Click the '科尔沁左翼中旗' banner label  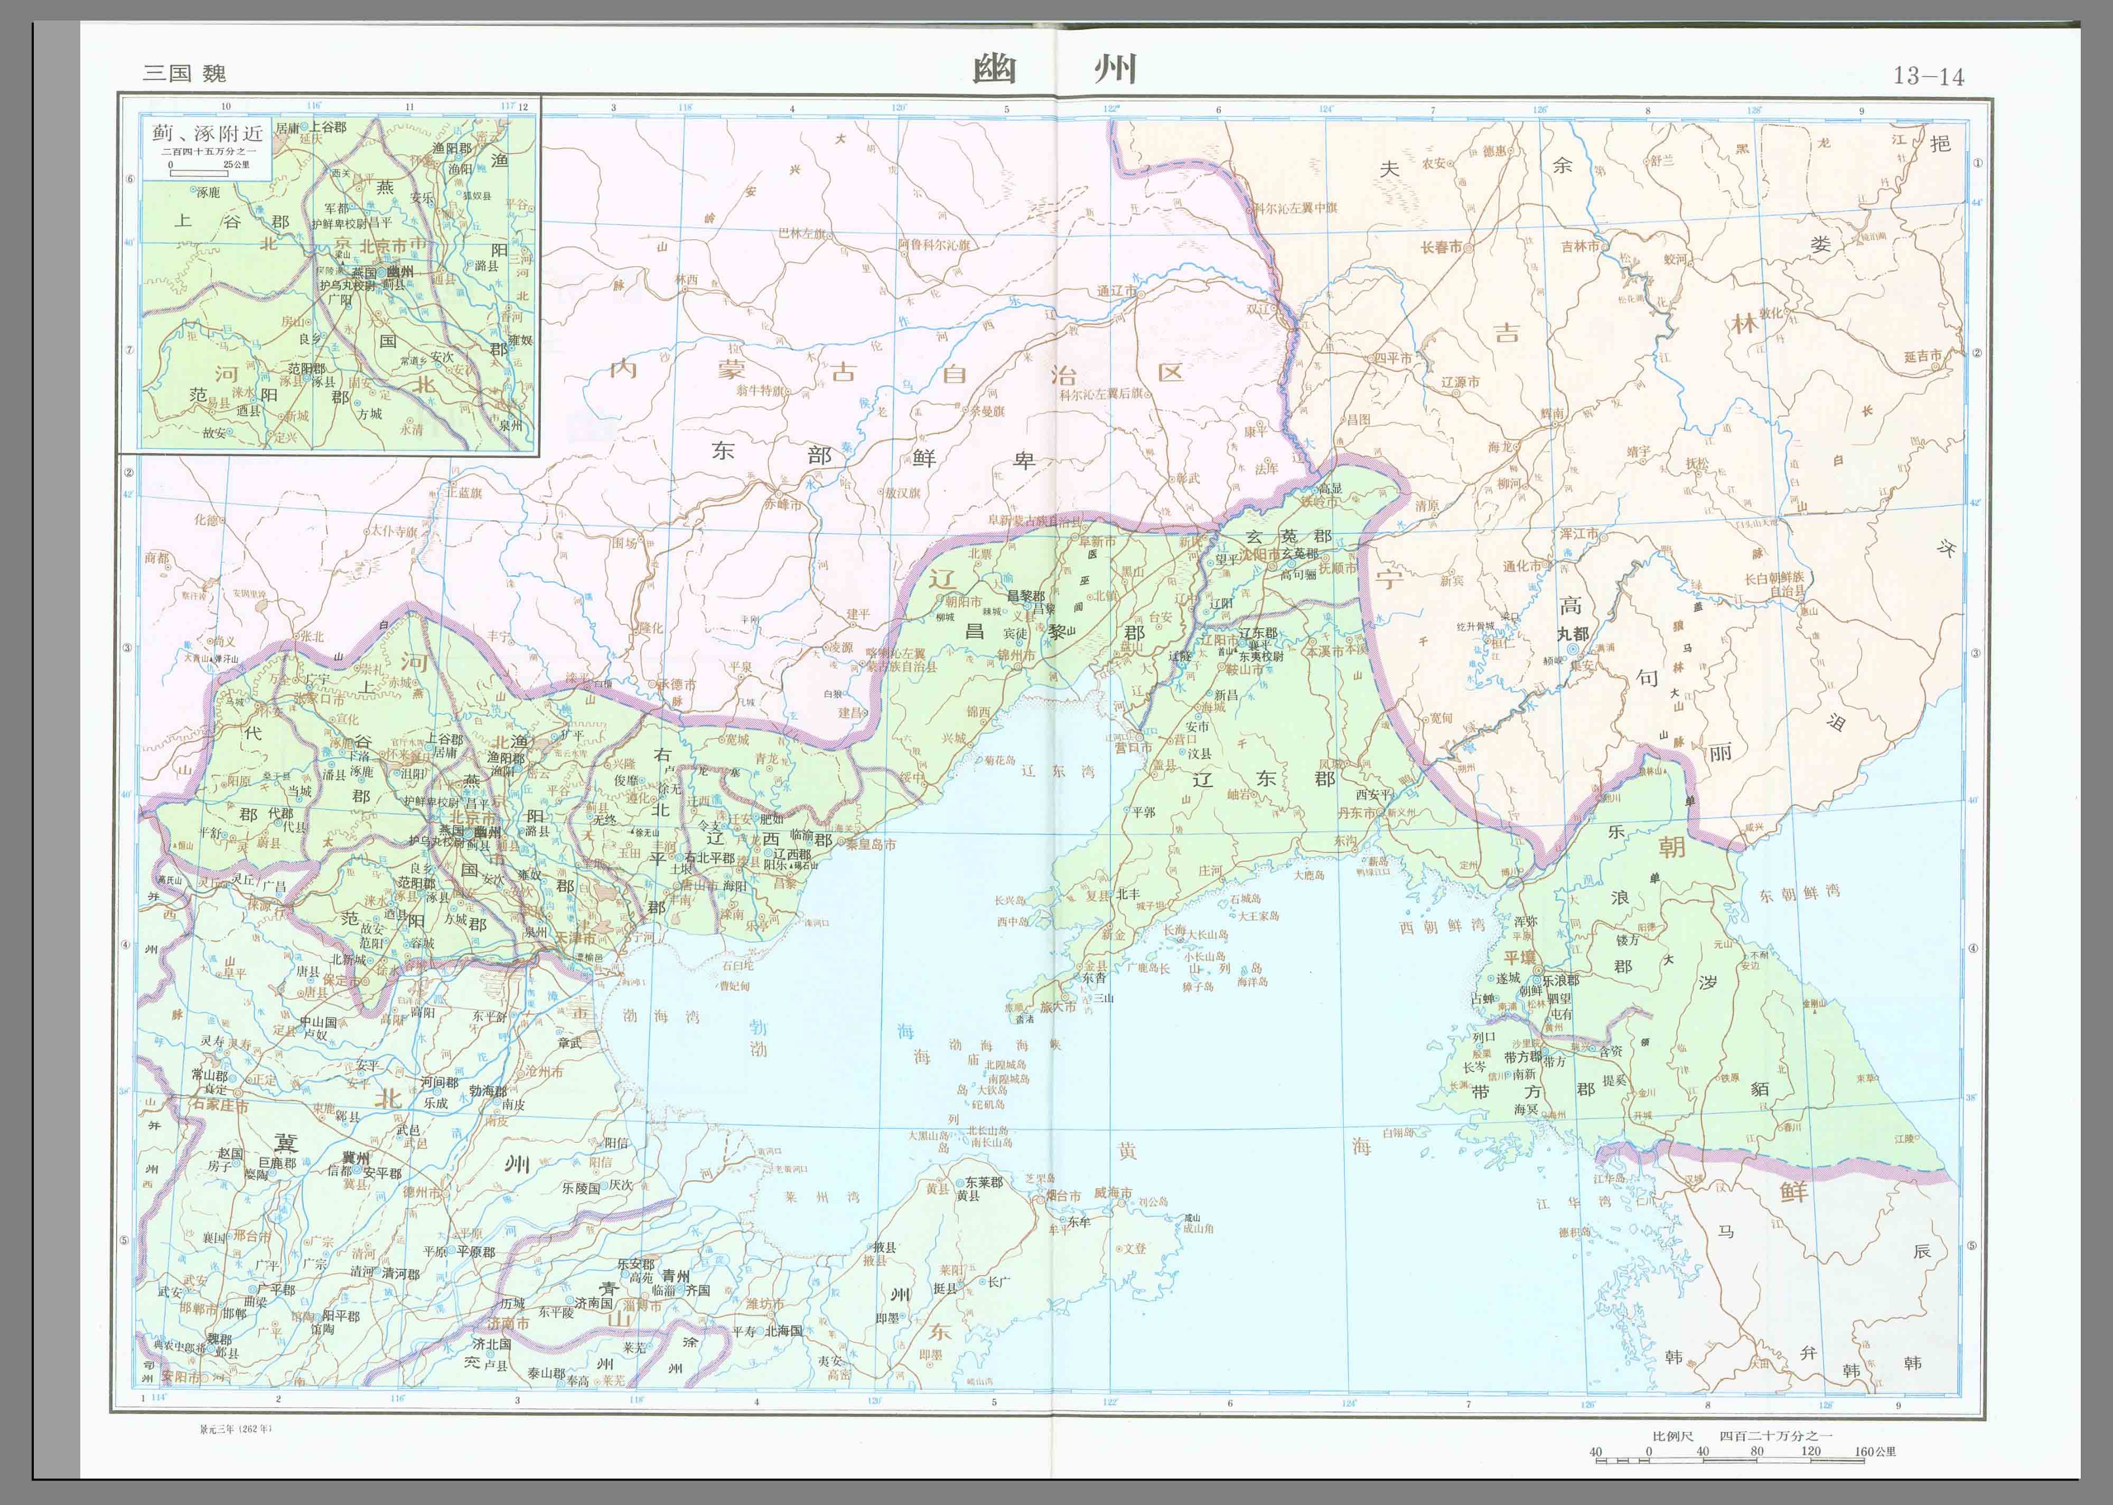1295,208
